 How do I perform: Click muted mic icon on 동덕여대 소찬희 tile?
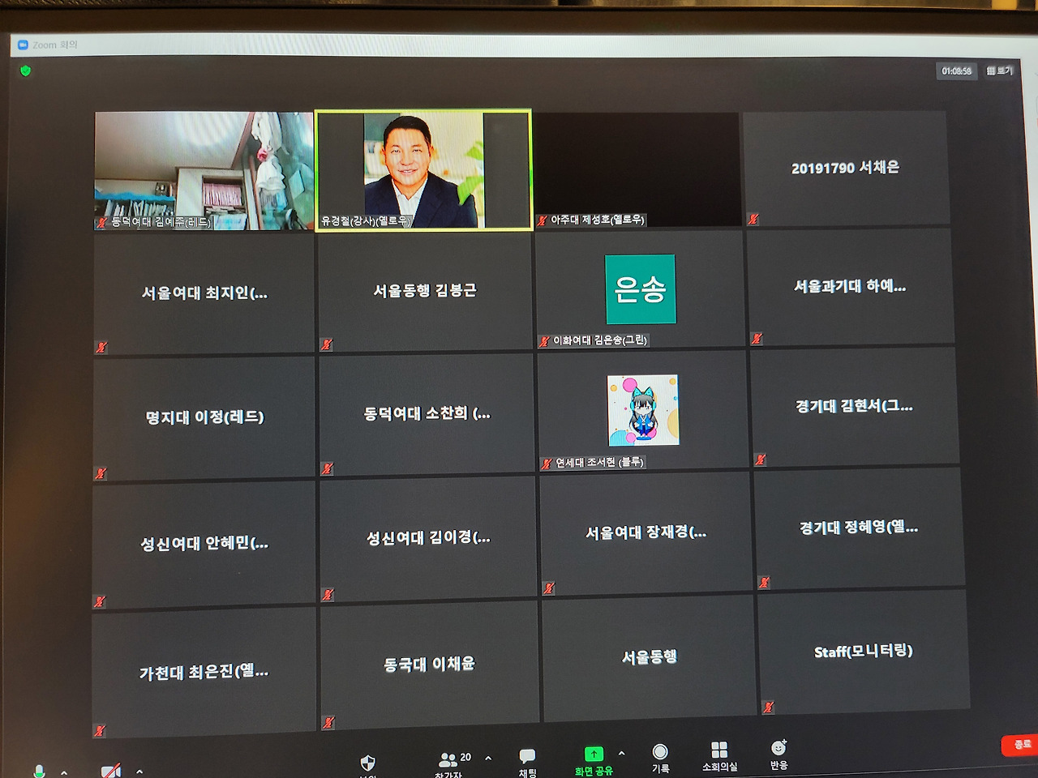[x=327, y=469]
